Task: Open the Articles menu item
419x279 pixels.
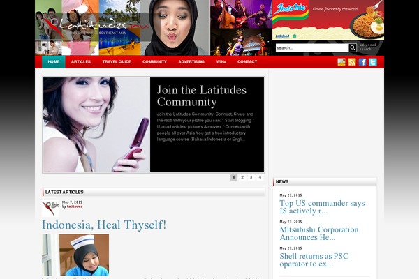Action: (x=81, y=62)
